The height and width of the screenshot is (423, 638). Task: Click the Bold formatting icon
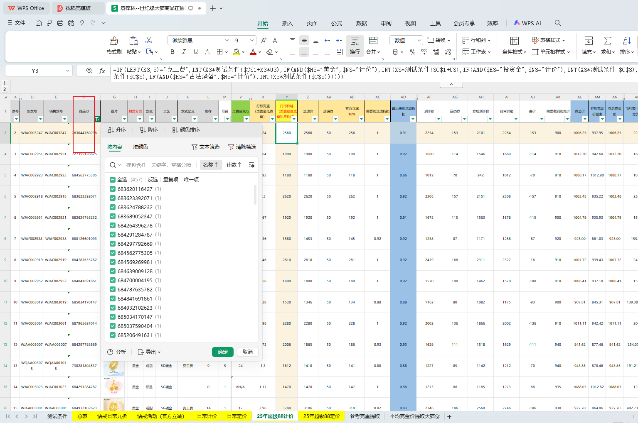click(172, 52)
